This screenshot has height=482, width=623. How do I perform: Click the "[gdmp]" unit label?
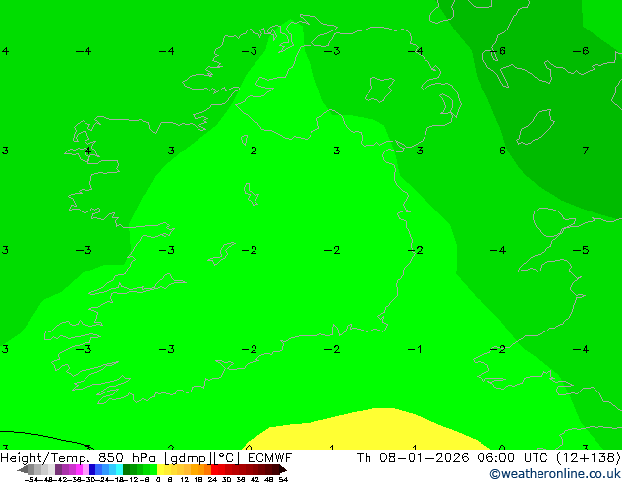point(189,458)
